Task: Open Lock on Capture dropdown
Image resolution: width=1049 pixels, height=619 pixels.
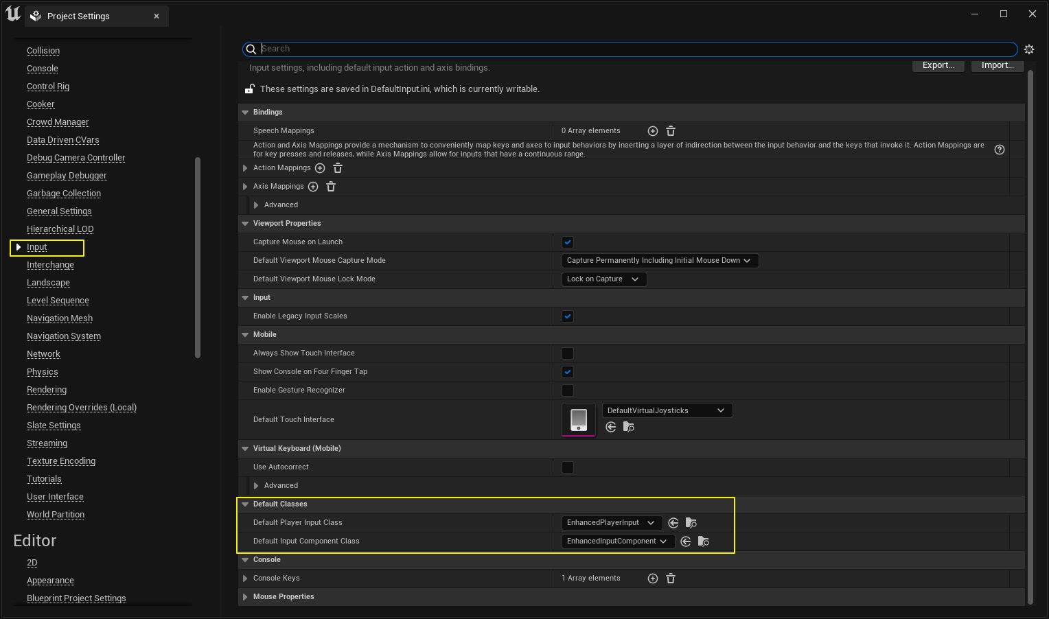Action: (x=603, y=279)
